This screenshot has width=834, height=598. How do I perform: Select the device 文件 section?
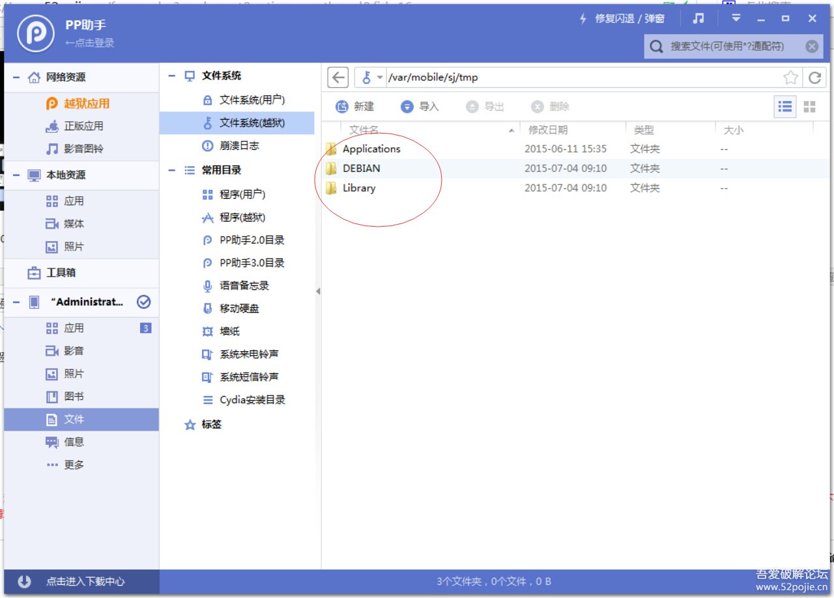coord(81,420)
